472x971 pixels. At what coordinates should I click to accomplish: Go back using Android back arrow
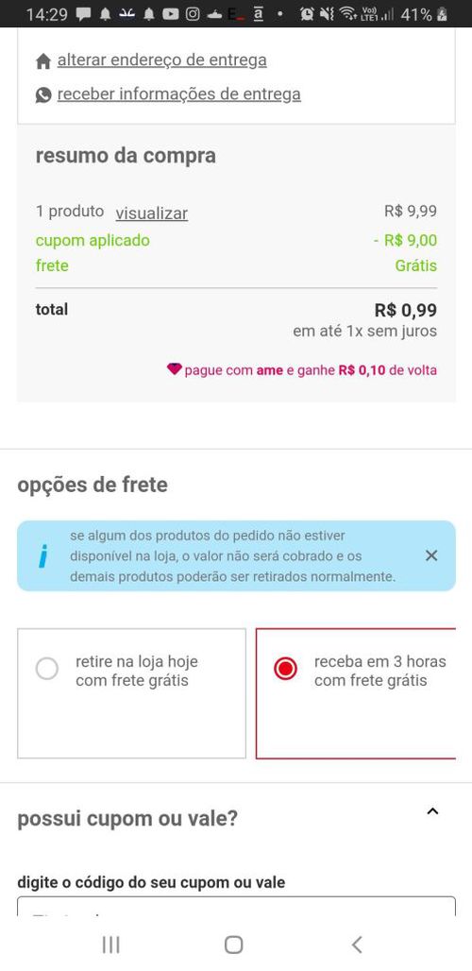coord(356,945)
